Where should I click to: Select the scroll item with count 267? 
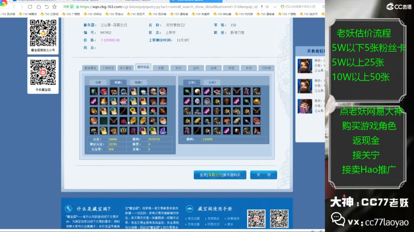(x=103, y=101)
